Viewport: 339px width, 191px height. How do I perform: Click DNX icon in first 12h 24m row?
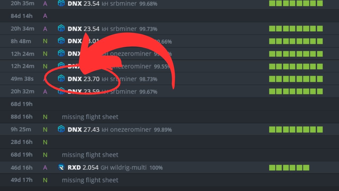click(x=61, y=54)
